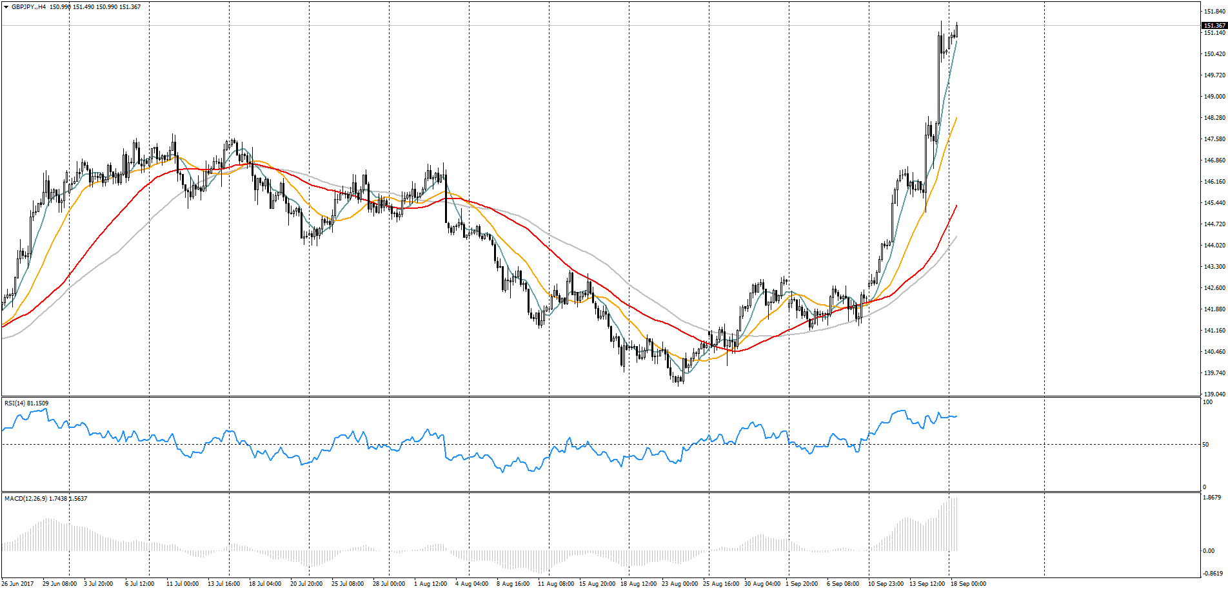Click the MACD 0.00 scale label
The image size is (1228, 591).
[x=1209, y=551]
